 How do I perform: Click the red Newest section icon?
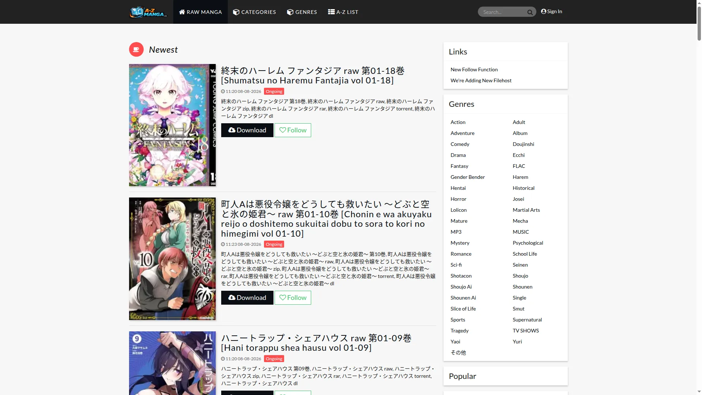[x=136, y=49]
